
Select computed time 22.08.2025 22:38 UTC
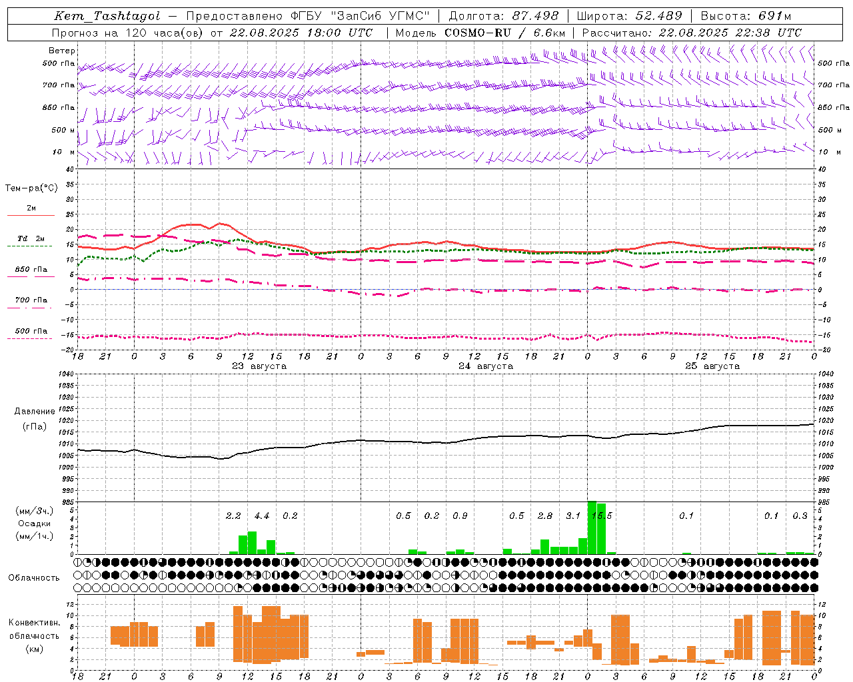coord(730,33)
